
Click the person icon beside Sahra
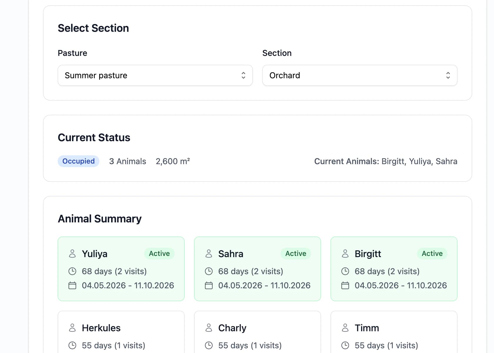pyautogui.click(x=209, y=254)
